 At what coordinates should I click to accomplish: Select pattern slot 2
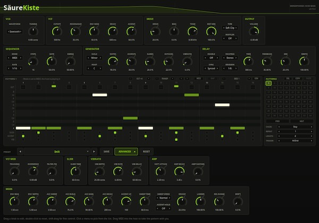(274, 83)
